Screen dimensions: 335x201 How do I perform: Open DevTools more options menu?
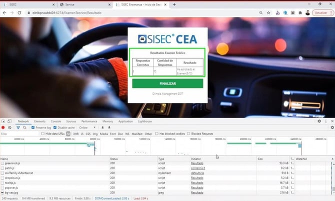coord(326,121)
